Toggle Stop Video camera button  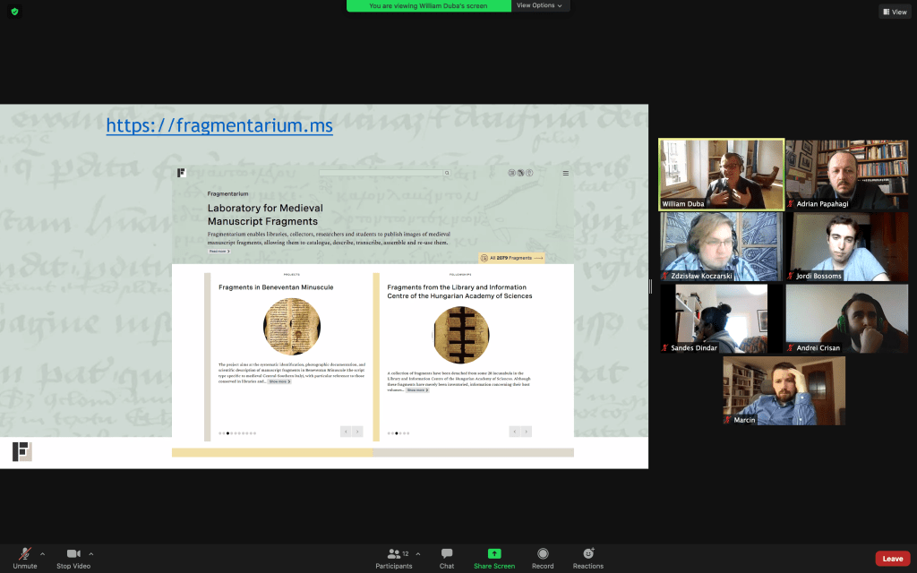click(x=75, y=554)
